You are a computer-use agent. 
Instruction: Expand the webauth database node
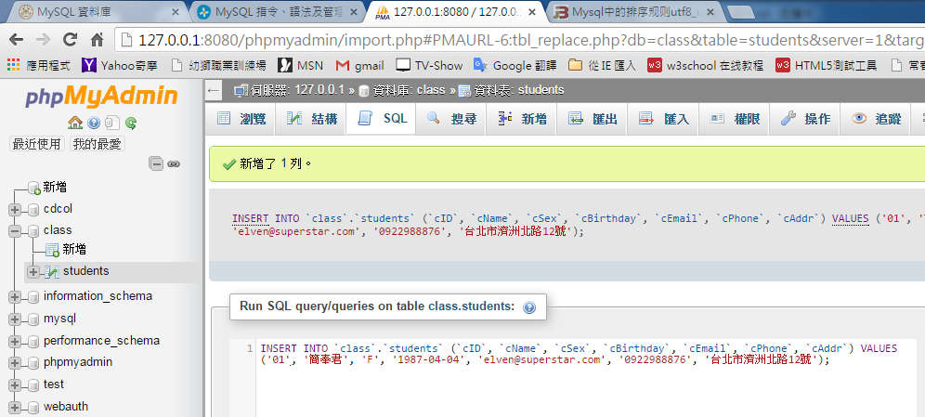pyautogui.click(x=15, y=408)
